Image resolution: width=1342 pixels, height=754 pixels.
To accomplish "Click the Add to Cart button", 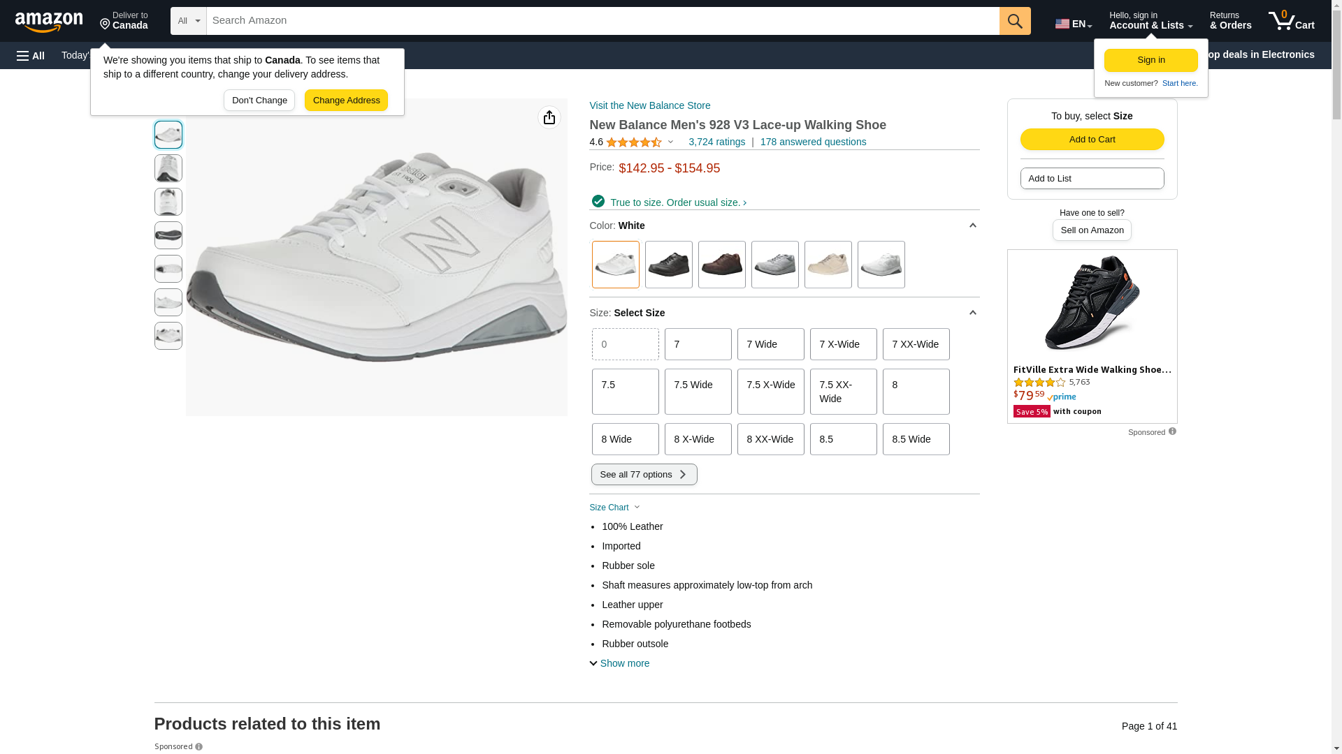I will pos(1092,139).
